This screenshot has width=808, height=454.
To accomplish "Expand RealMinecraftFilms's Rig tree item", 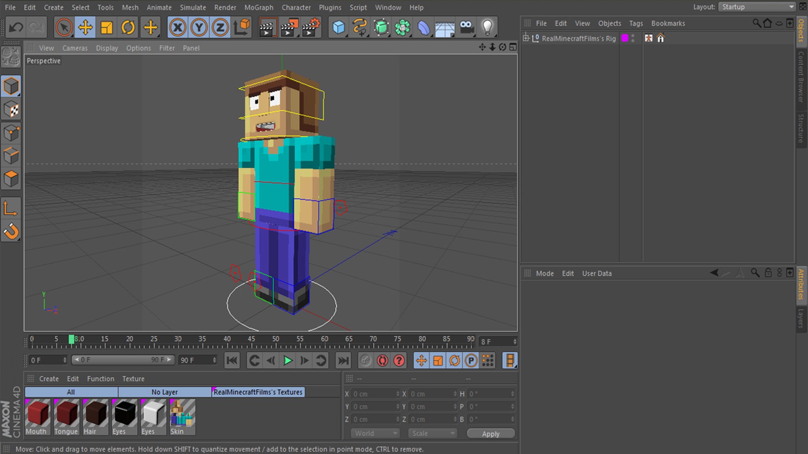I will pyautogui.click(x=526, y=38).
